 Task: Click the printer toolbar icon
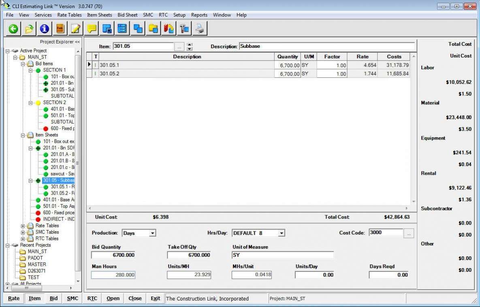[x=200, y=29]
